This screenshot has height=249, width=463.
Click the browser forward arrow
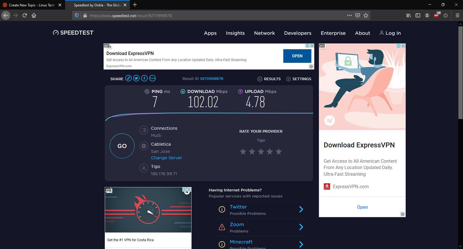pyautogui.click(x=15, y=15)
